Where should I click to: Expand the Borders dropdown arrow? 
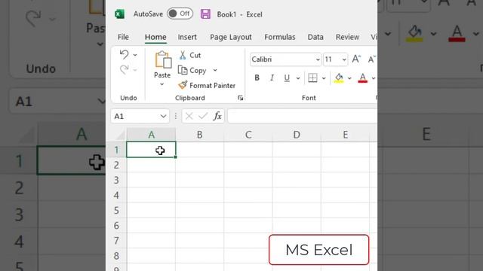point(324,78)
